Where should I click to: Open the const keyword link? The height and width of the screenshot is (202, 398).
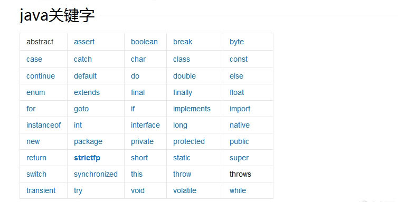pyautogui.click(x=239, y=59)
